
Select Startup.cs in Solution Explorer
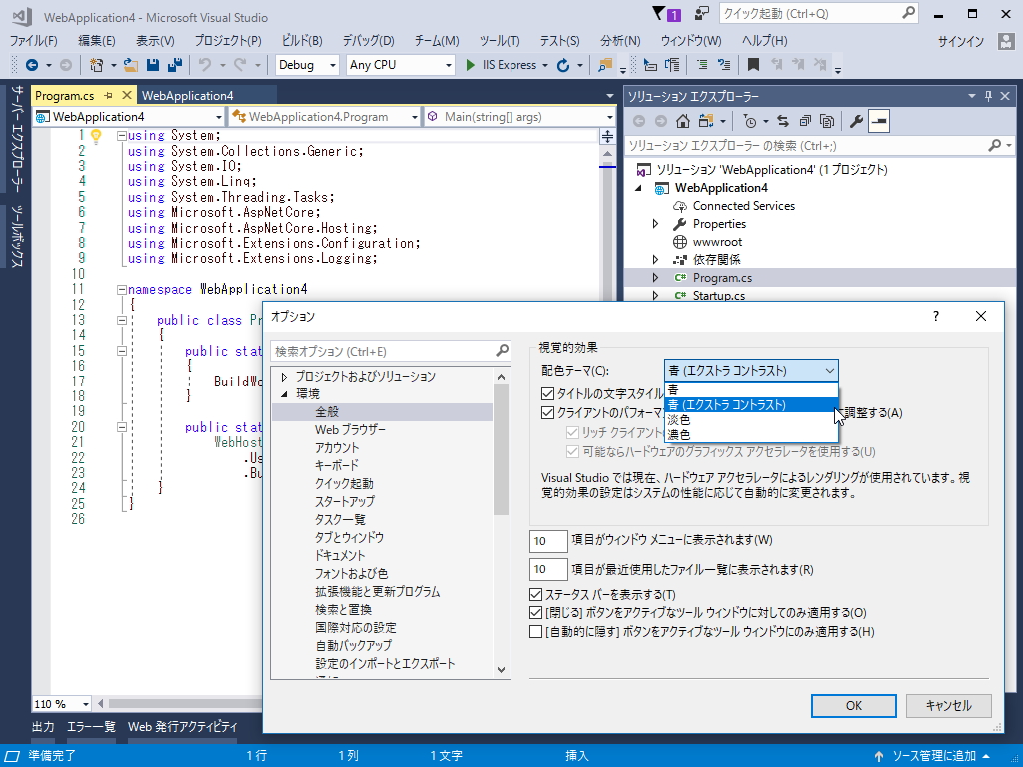coord(719,295)
